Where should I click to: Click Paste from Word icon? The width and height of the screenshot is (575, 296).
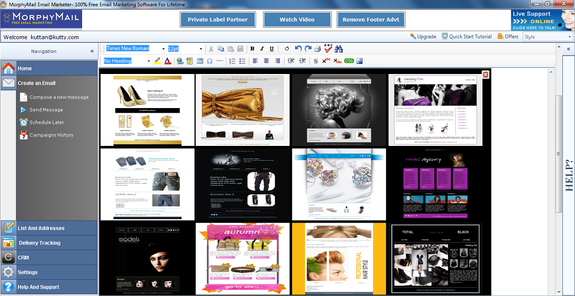[240, 49]
